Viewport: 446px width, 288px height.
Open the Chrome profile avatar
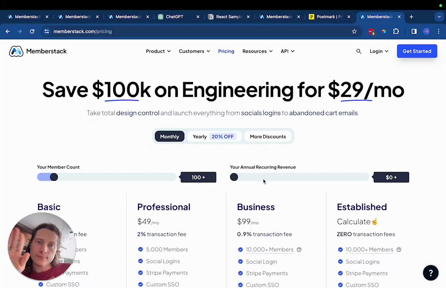[x=426, y=31]
